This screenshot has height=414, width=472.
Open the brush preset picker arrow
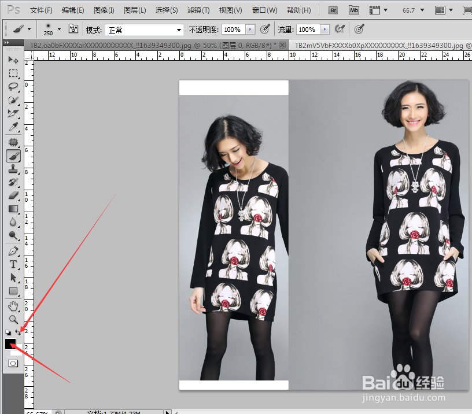pos(59,29)
